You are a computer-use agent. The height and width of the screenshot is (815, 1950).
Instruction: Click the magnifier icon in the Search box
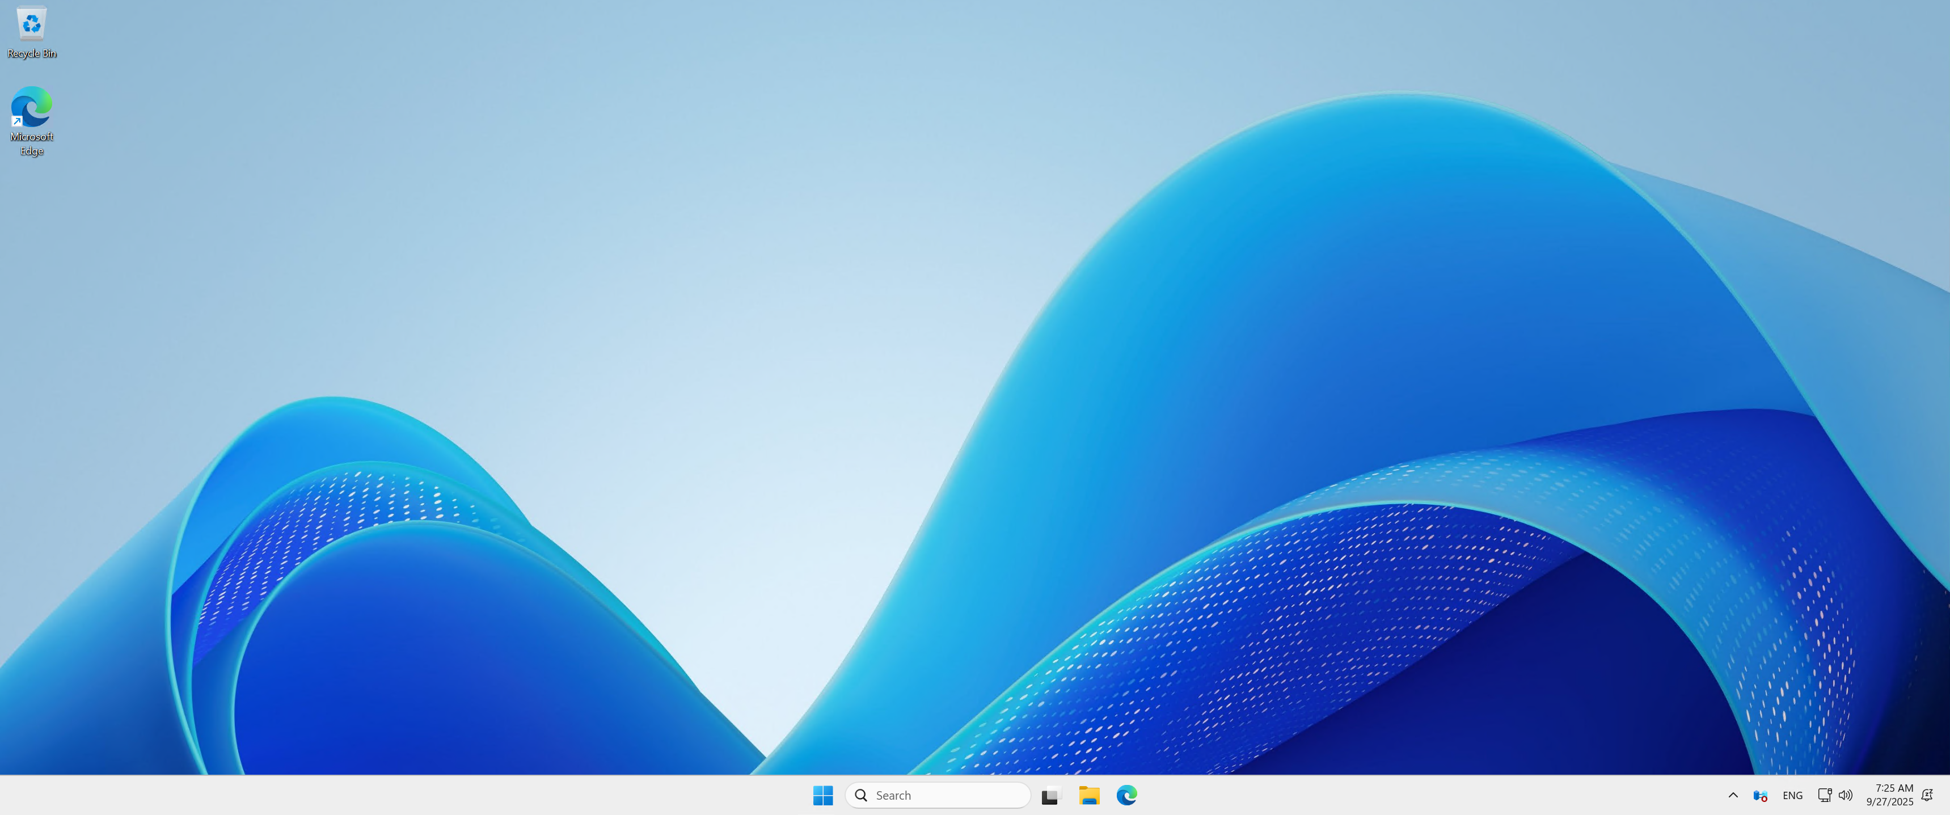pyautogui.click(x=860, y=795)
